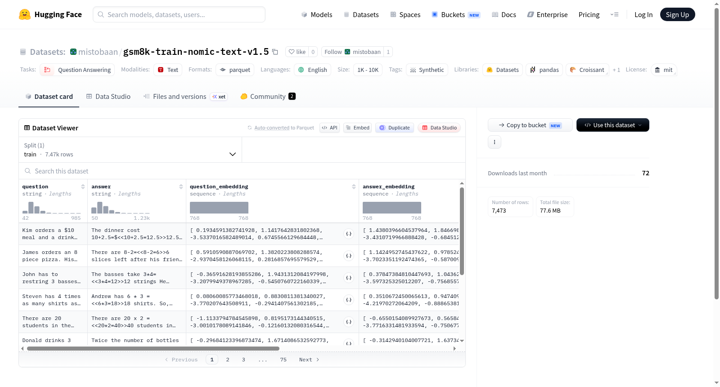This screenshot has width=720, height=387.
Task: Go to next page of rows
Action: [309, 360]
